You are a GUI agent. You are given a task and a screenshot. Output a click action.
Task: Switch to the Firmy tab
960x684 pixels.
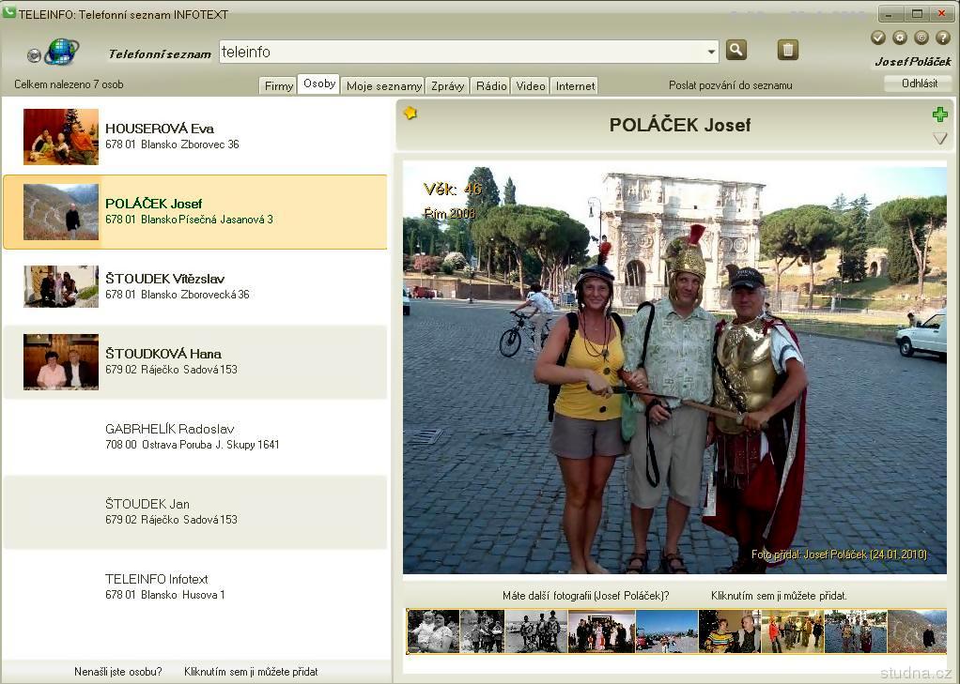coord(279,86)
